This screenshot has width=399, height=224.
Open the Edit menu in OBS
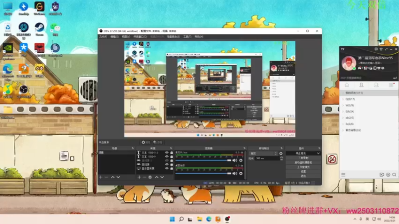pyautogui.click(x=114, y=36)
